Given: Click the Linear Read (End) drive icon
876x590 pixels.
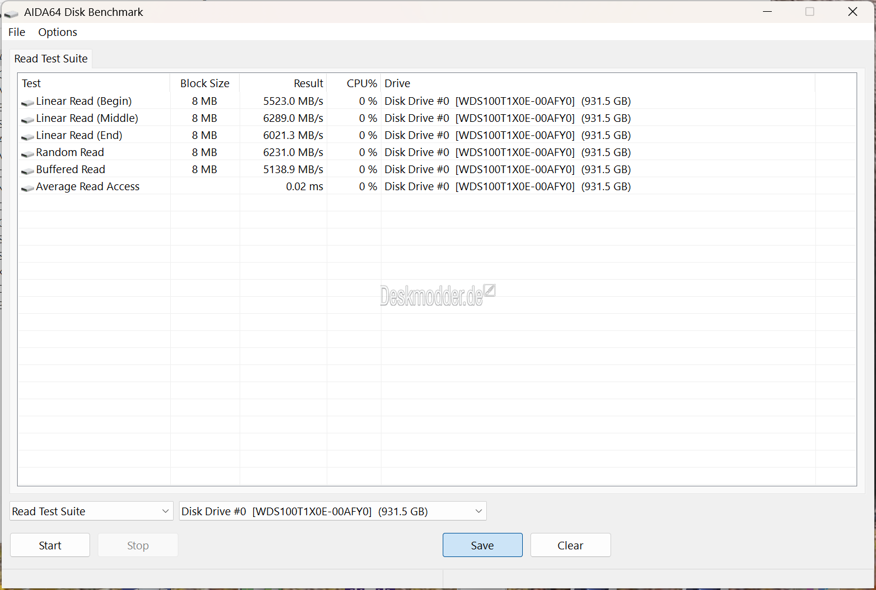Looking at the screenshot, I should pyautogui.click(x=27, y=137).
